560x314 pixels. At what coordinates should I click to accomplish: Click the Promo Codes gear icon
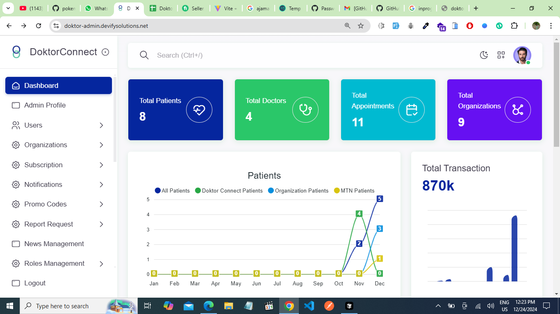(x=16, y=204)
